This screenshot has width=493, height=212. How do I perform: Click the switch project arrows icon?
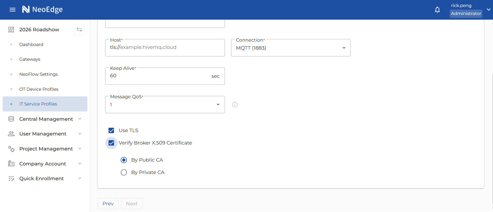pyautogui.click(x=79, y=30)
